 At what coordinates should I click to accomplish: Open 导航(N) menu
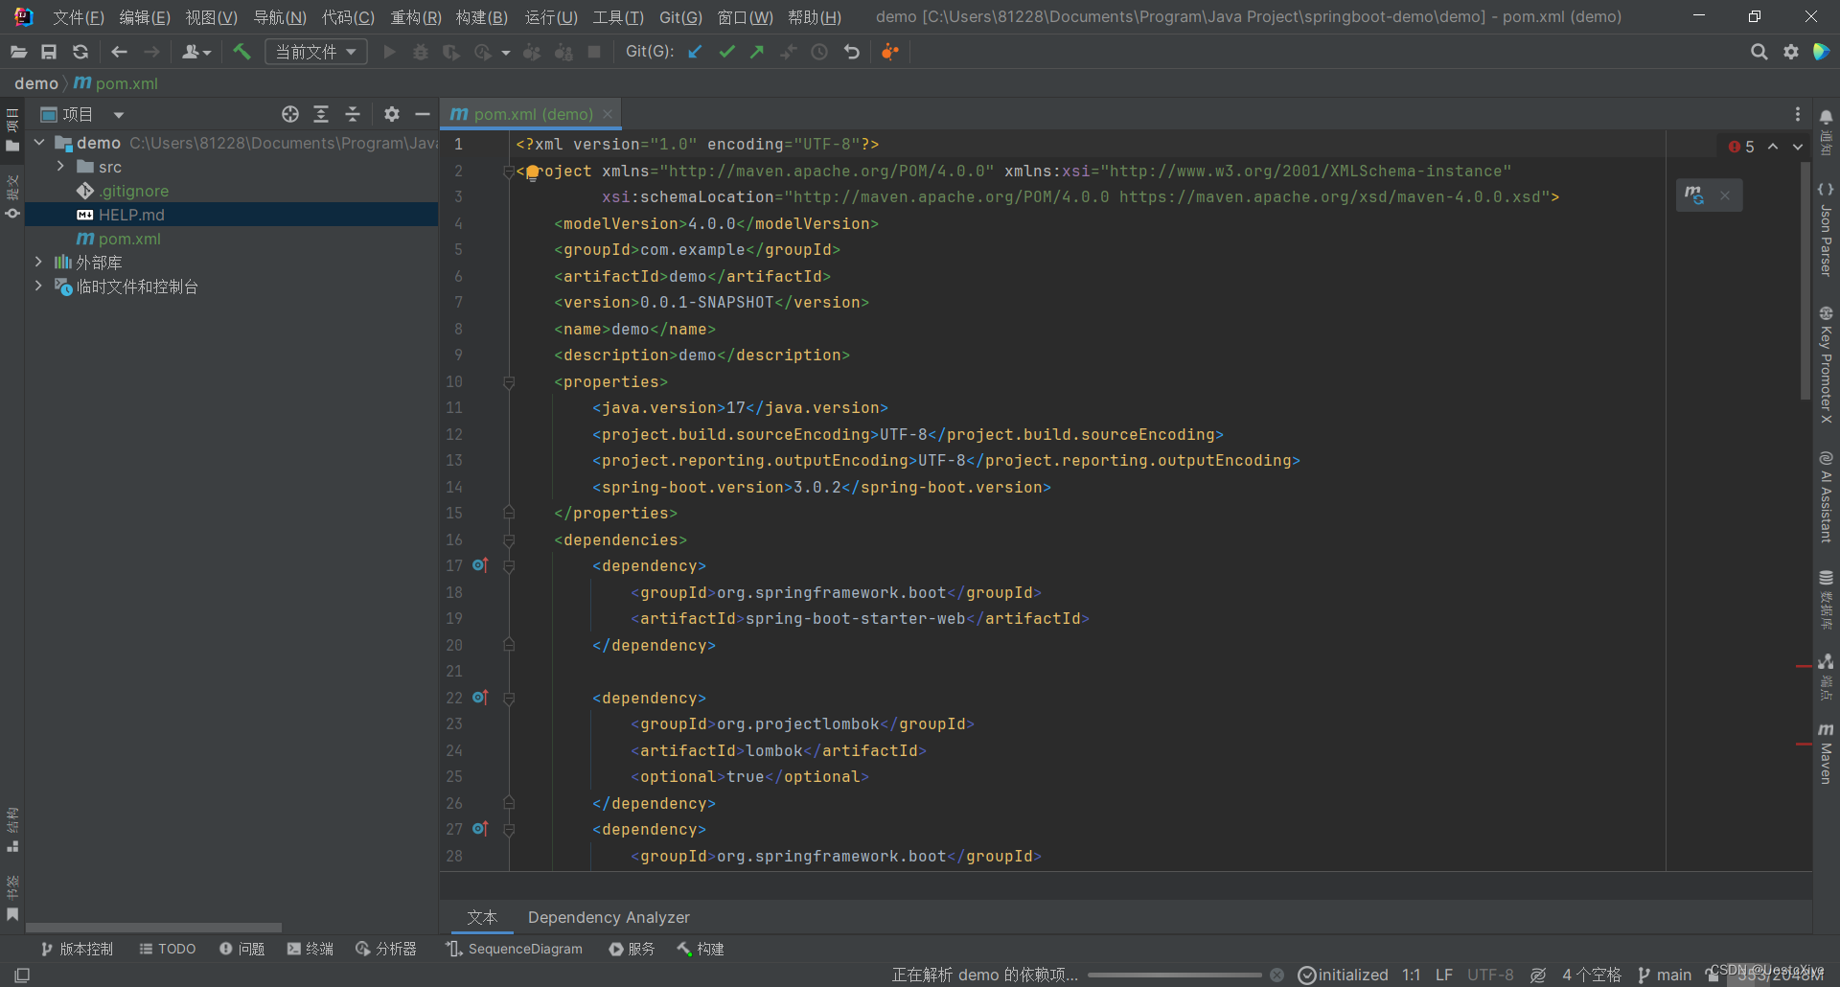280,17
